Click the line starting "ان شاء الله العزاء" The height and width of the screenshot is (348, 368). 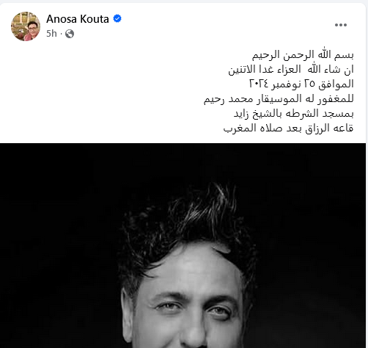click(x=291, y=69)
